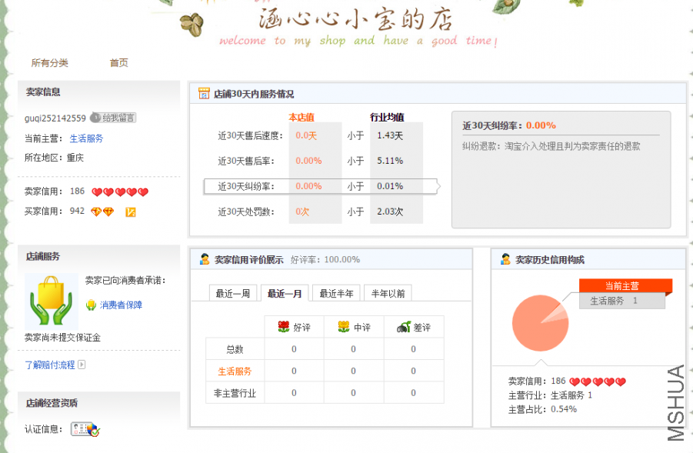
Task: Click the 给我留言 message button
Action: click(x=113, y=118)
